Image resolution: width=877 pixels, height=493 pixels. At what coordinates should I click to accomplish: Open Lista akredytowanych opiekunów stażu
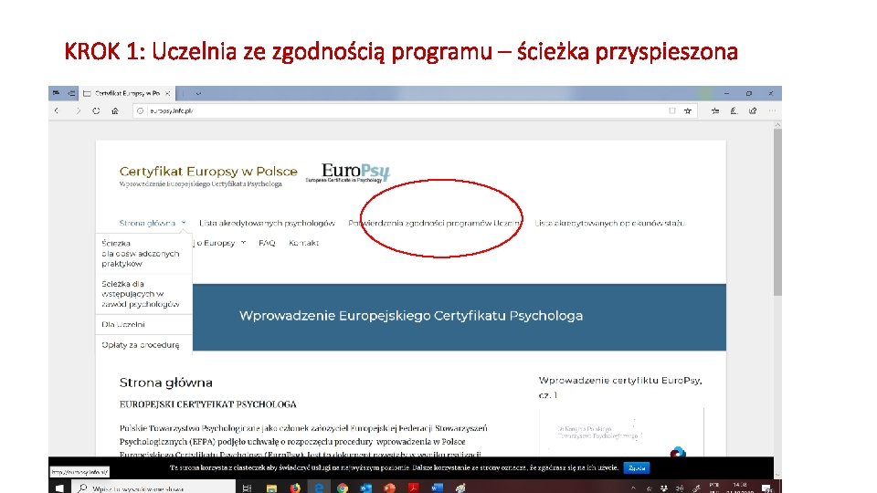(x=609, y=223)
